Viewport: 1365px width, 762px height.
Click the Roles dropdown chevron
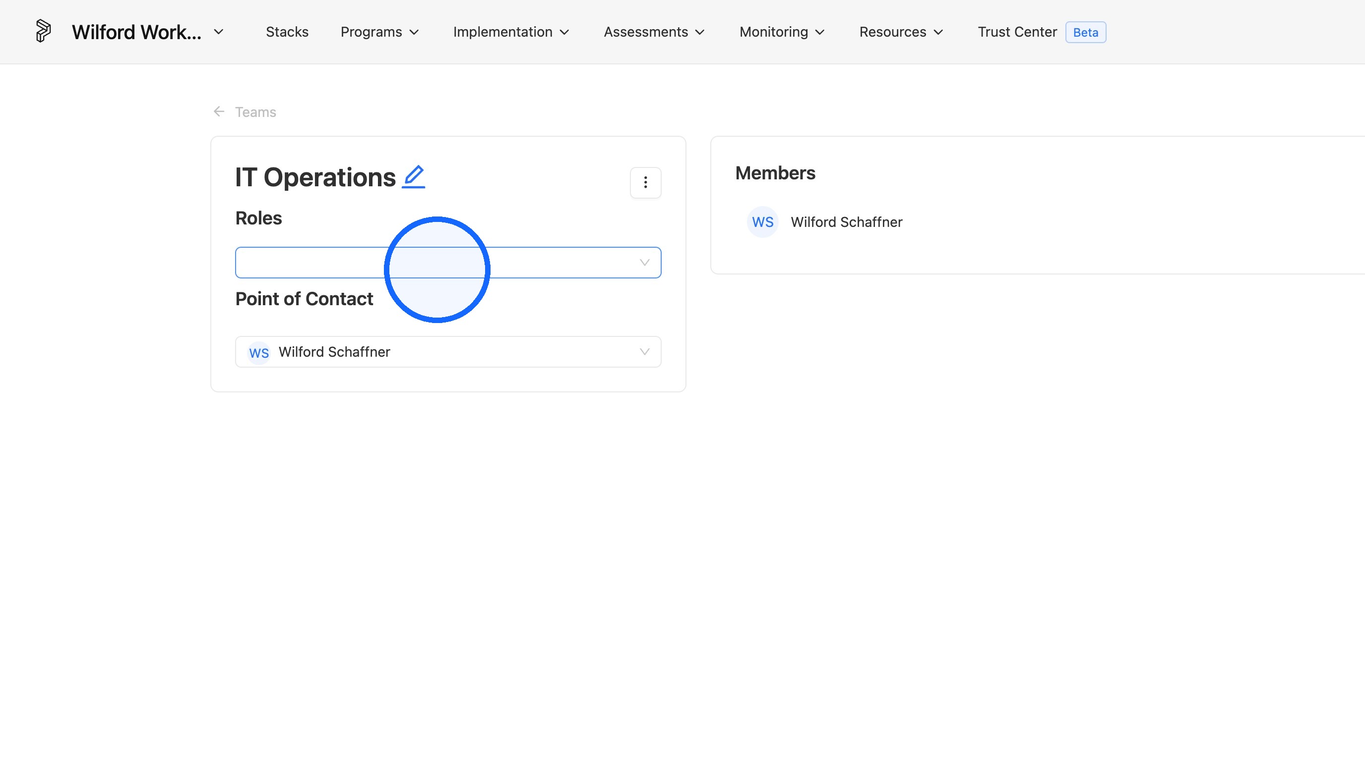click(x=644, y=263)
